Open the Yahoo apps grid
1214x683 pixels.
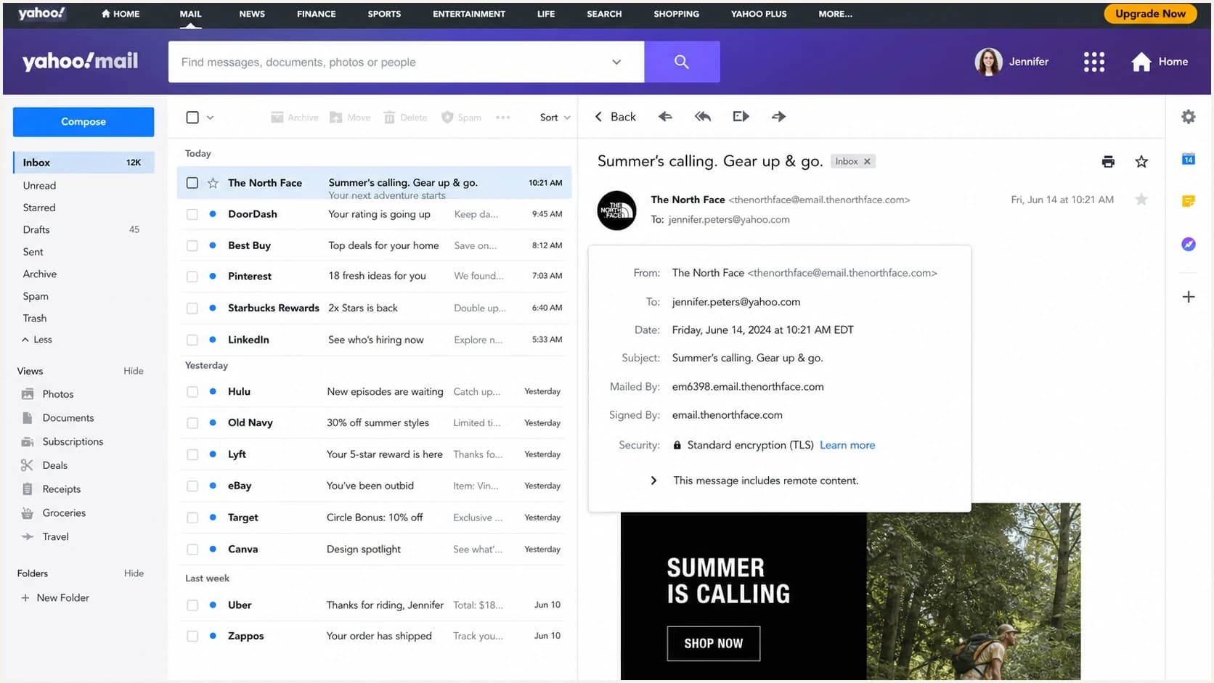[1093, 62]
